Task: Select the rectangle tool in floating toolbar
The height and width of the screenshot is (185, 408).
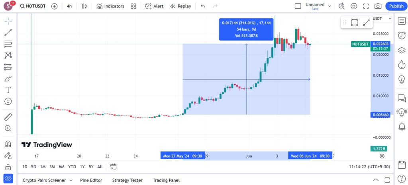Action: click(354, 22)
